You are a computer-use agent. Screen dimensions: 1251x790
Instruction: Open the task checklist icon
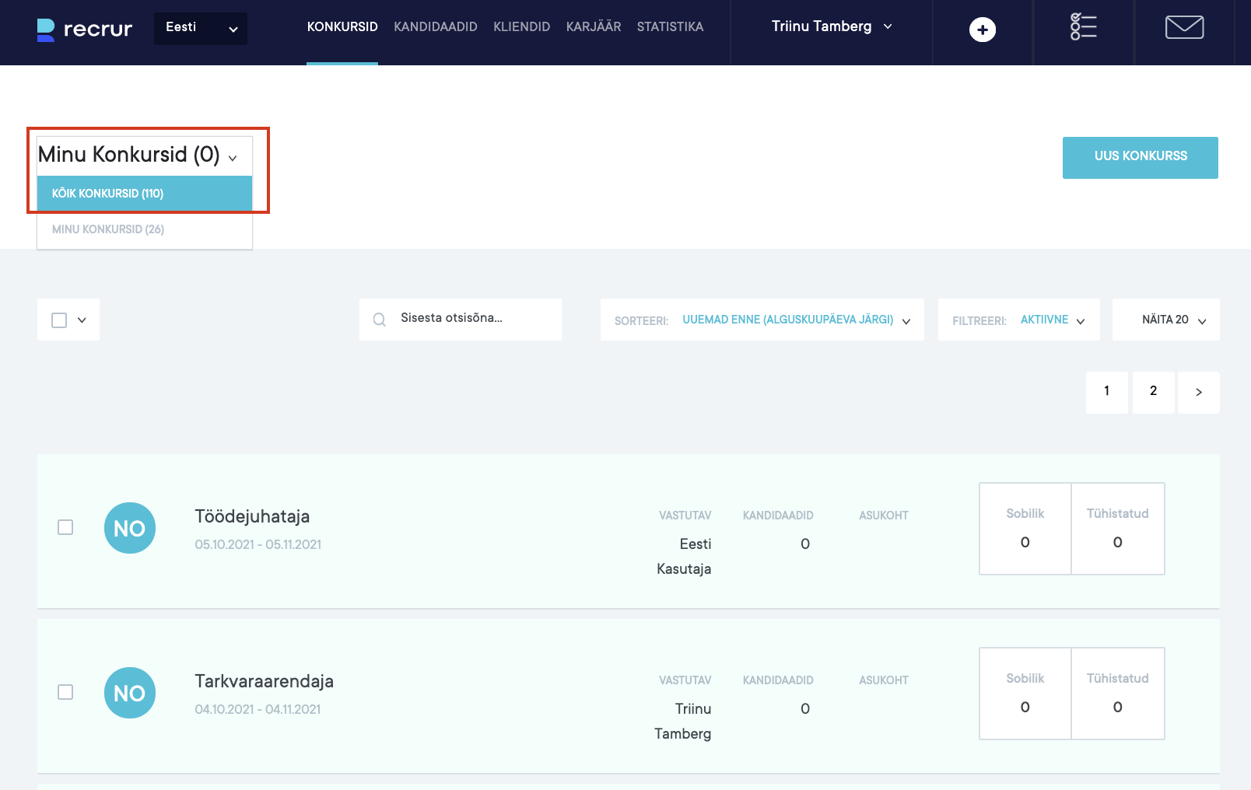(x=1083, y=27)
